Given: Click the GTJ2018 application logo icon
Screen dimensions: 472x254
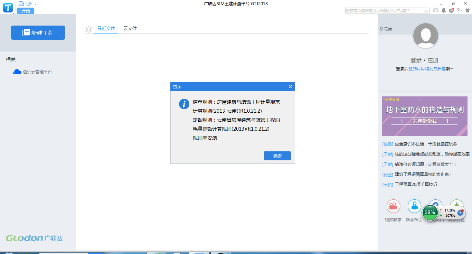Looking at the screenshot, I should pyautogui.click(x=8, y=7).
